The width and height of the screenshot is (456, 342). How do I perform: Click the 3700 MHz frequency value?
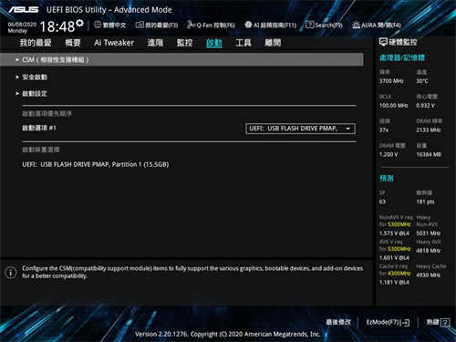click(391, 81)
